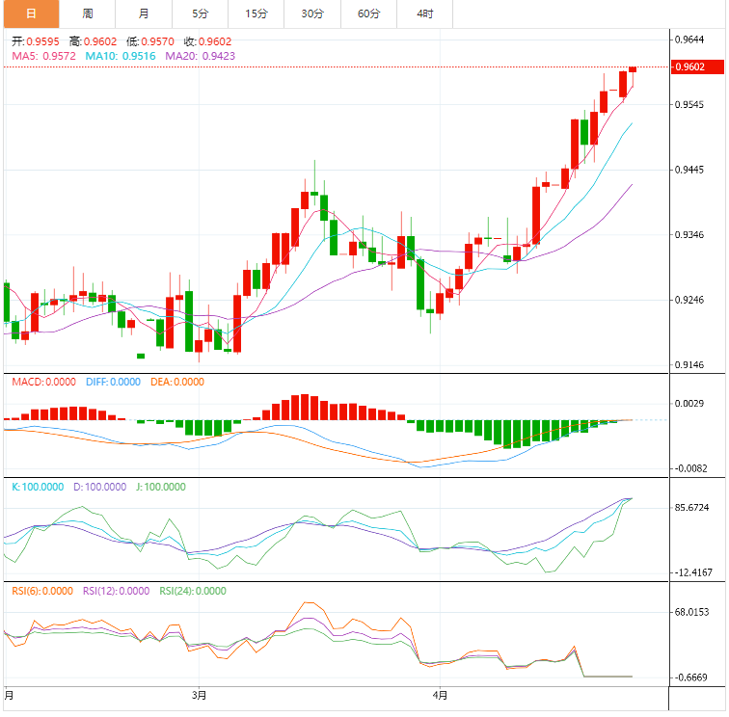Open the 月 monthly timeframe tab
Image resolution: width=729 pixels, height=717 pixels.
(x=144, y=13)
